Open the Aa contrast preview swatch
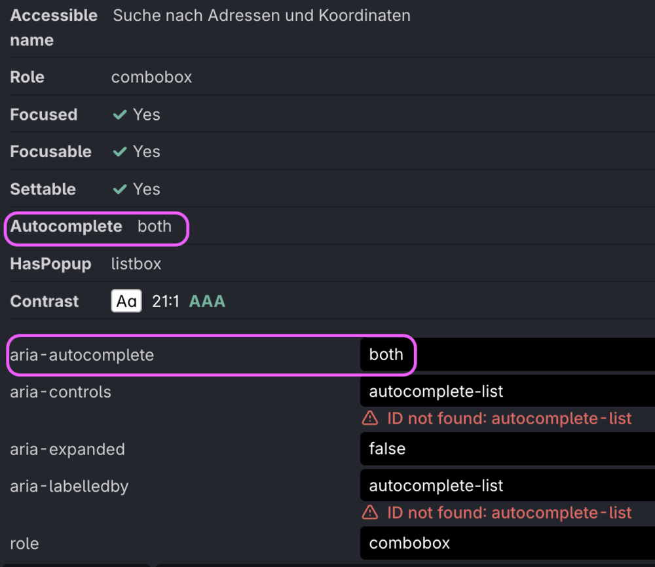Screen dimensions: 655x567 (x=126, y=301)
